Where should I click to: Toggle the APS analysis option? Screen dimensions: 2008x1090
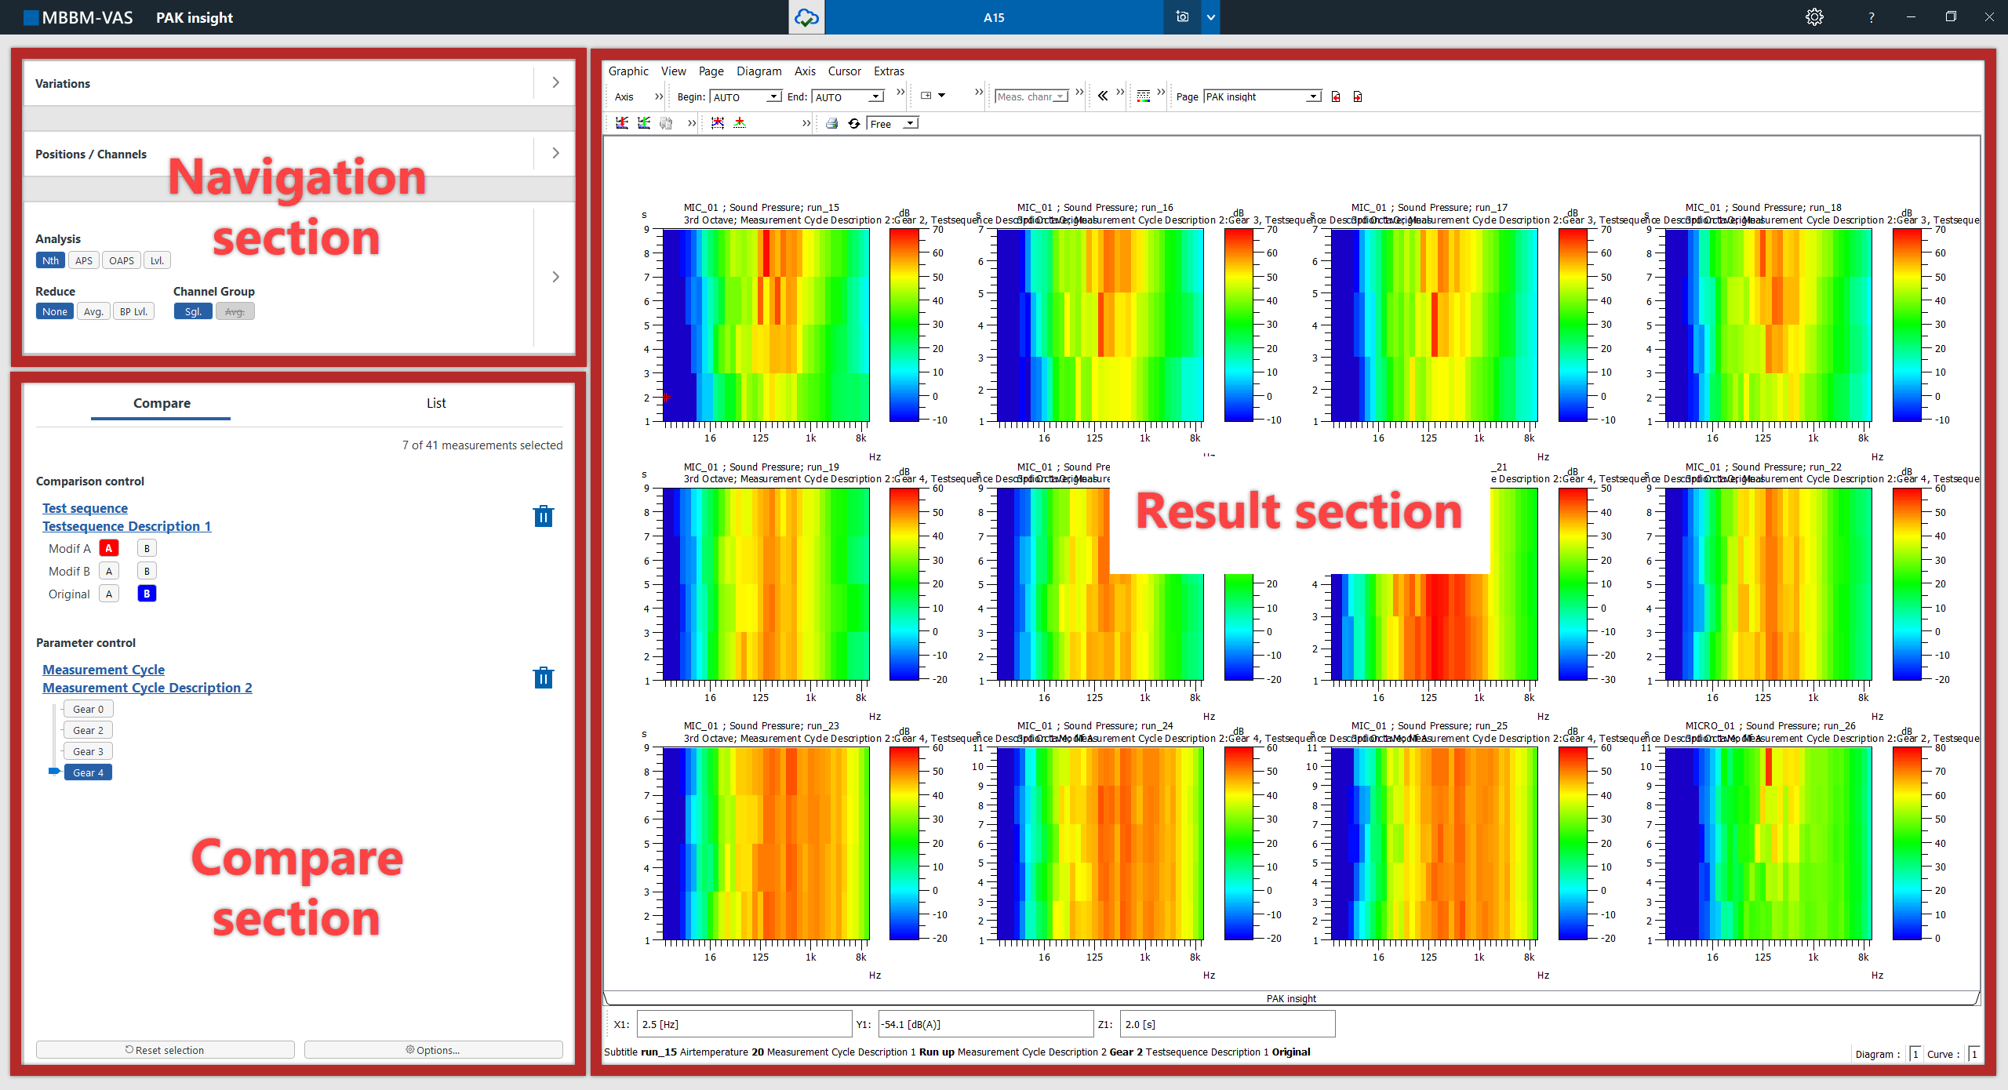click(84, 260)
